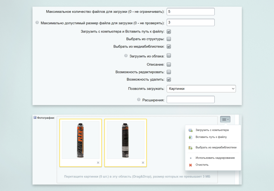
Task: Choose 'Выбрать из медиабиблиотеки' in popup menu
Action: (x=216, y=148)
